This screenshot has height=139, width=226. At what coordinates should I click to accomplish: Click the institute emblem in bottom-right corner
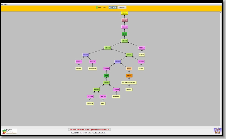(x=217, y=131)
